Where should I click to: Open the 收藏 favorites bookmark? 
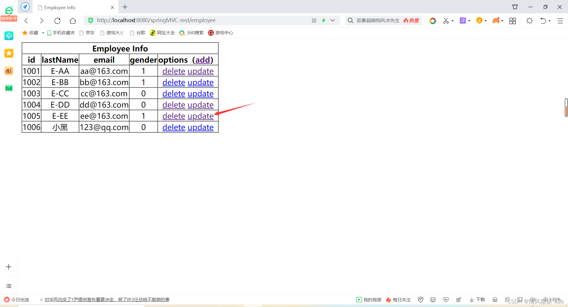[30, 33]
